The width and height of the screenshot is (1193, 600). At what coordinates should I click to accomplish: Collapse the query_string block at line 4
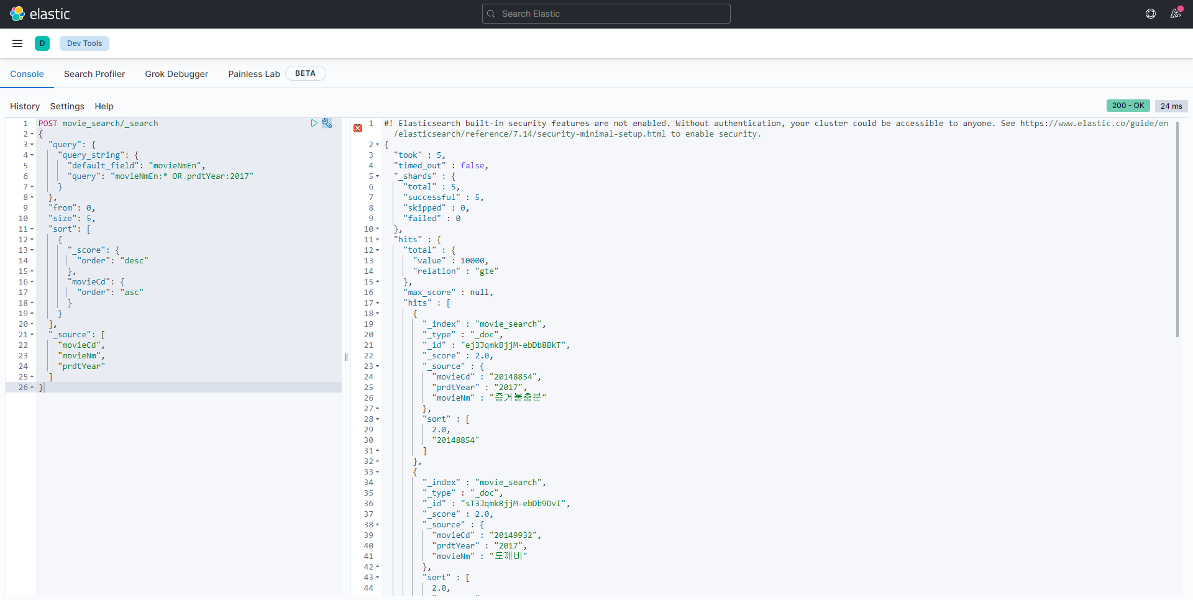coord(32,155)
